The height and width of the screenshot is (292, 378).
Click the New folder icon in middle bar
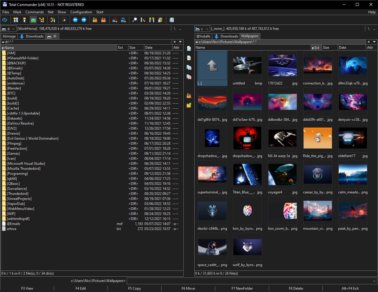tap(189, 105)
